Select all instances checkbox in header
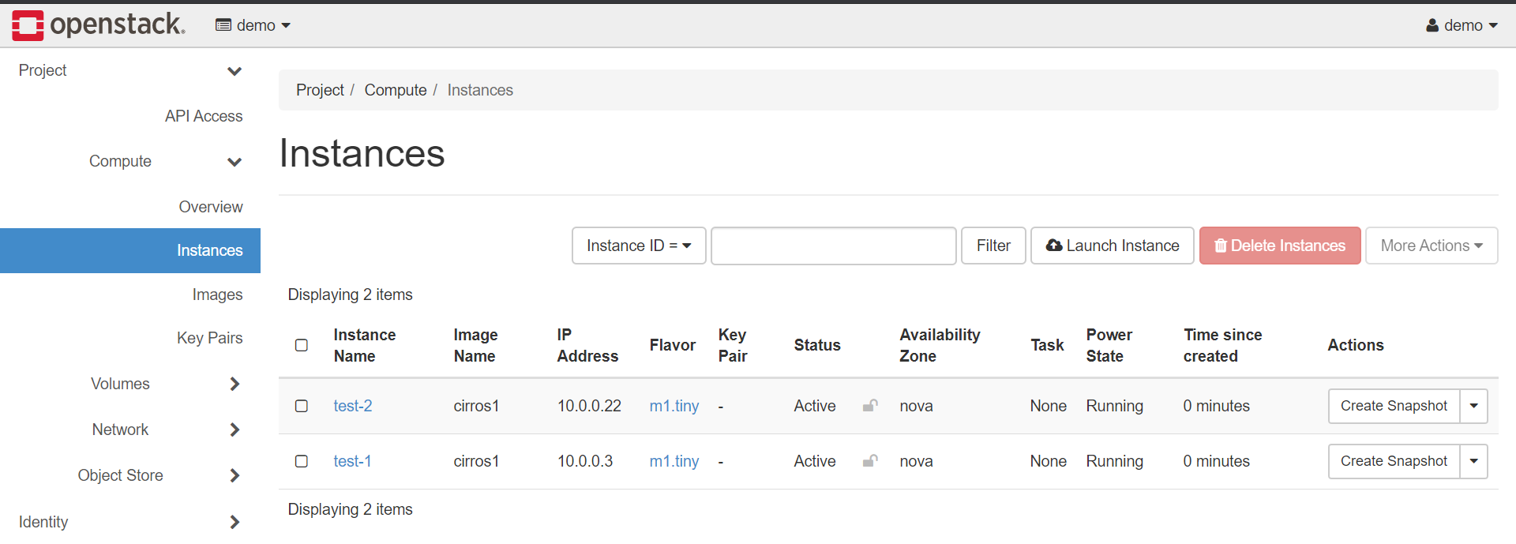1516x544 pixels. click(x=302, y=345)
